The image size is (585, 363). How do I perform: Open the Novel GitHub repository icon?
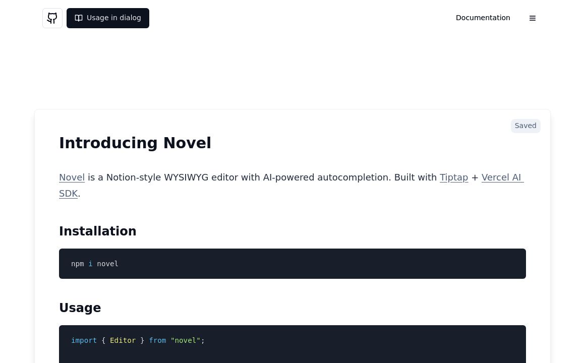52,18
